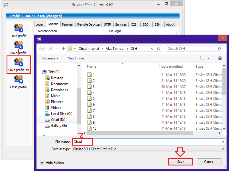Click the Load profile icon
This screenshot has width=230, height=172.
tap(19, 28)
